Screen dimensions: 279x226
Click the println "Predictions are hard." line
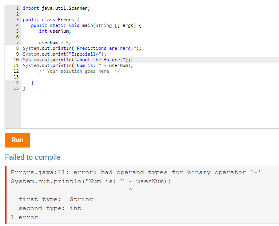click(82, 48)
